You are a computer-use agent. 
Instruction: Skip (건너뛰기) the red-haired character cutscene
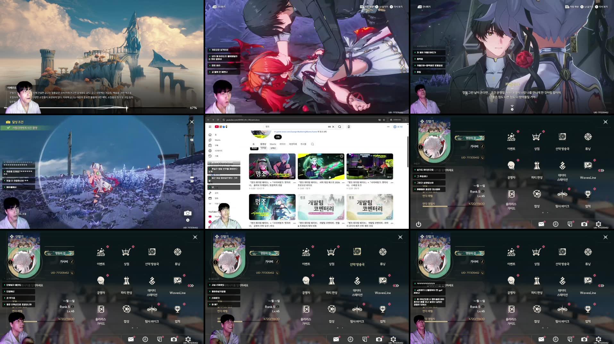coord(219,7)
